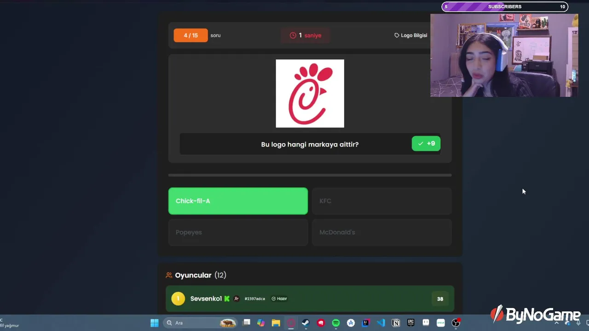589x331 pixels.
Task: Pick the Popeyes answer option
Action: coord(238,232)
